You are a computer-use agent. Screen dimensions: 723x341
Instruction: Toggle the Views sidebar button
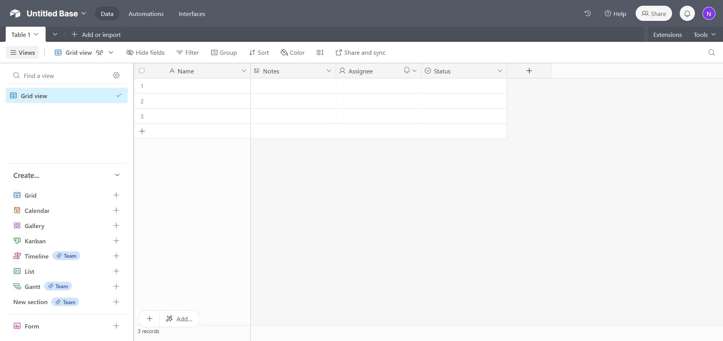coord(22,52)
